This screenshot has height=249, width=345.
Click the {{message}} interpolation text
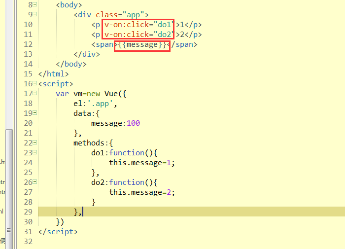(142, 45)
